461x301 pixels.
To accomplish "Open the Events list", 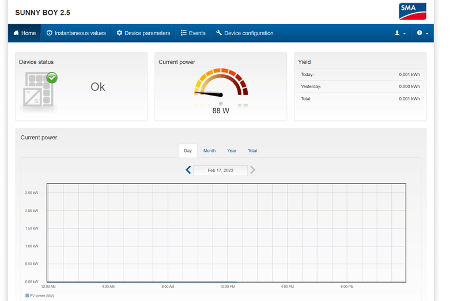I will coord(192,33).
